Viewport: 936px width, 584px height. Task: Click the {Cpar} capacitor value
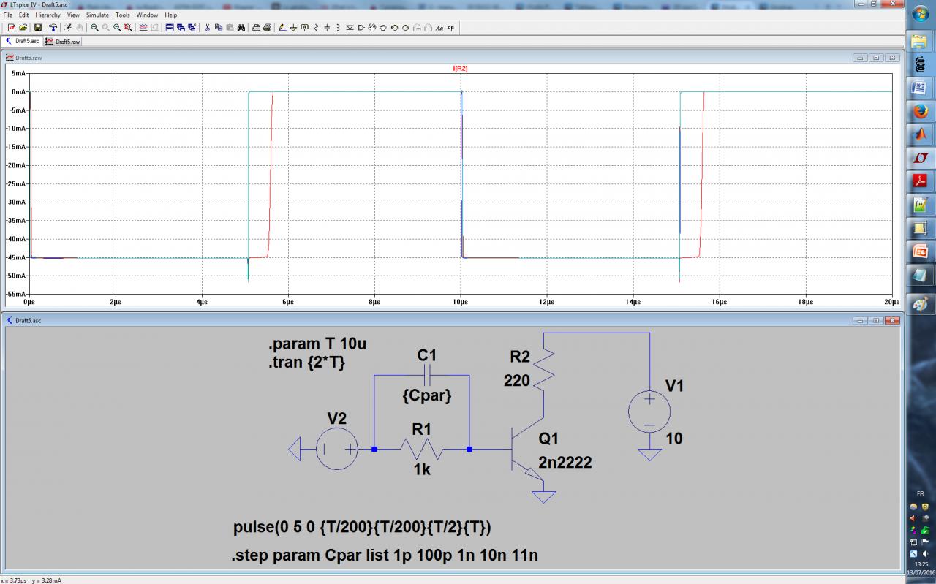(x=427, y=395)
